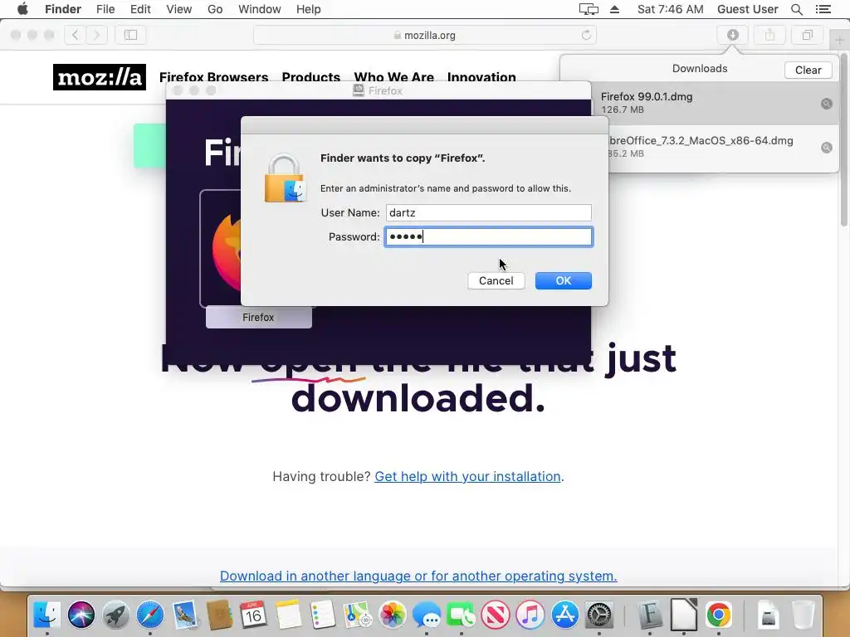The image size is (850, 637).
Task: Open Safari from the Dock
Action: 150,615
